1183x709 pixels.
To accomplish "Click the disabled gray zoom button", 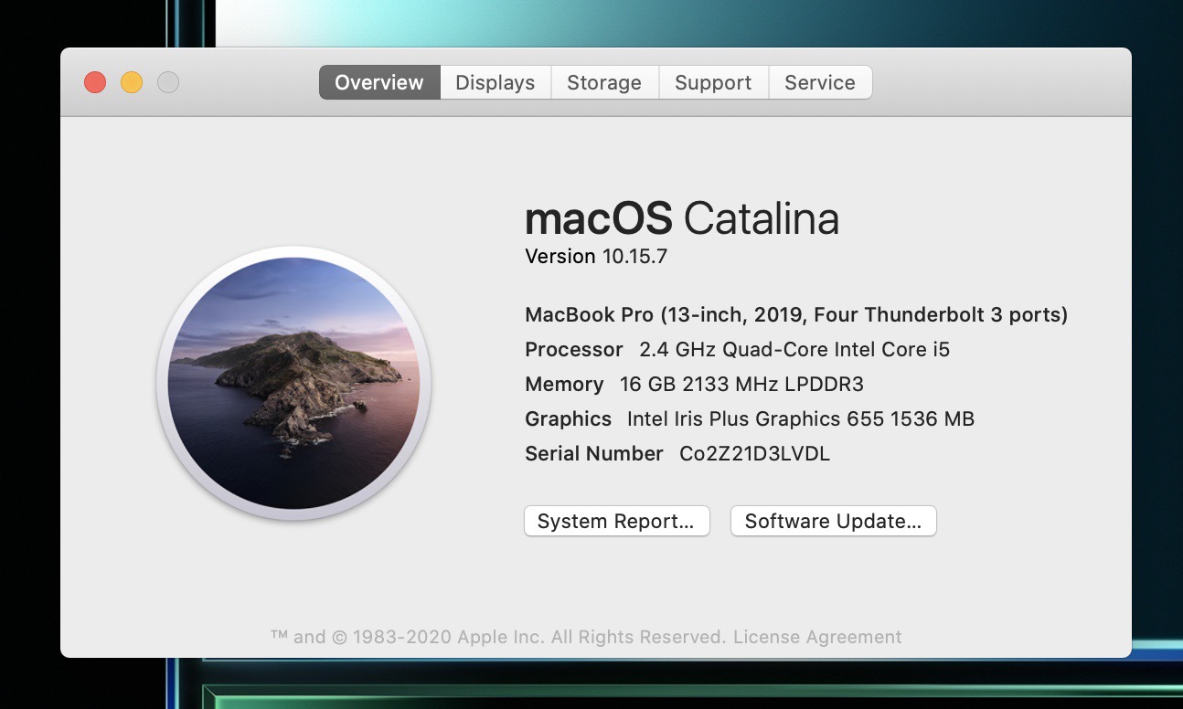I will point(168,82).
